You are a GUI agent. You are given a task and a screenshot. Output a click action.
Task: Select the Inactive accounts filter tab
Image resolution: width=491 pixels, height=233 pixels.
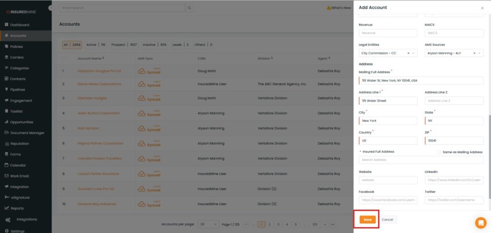tap(149, 45)
